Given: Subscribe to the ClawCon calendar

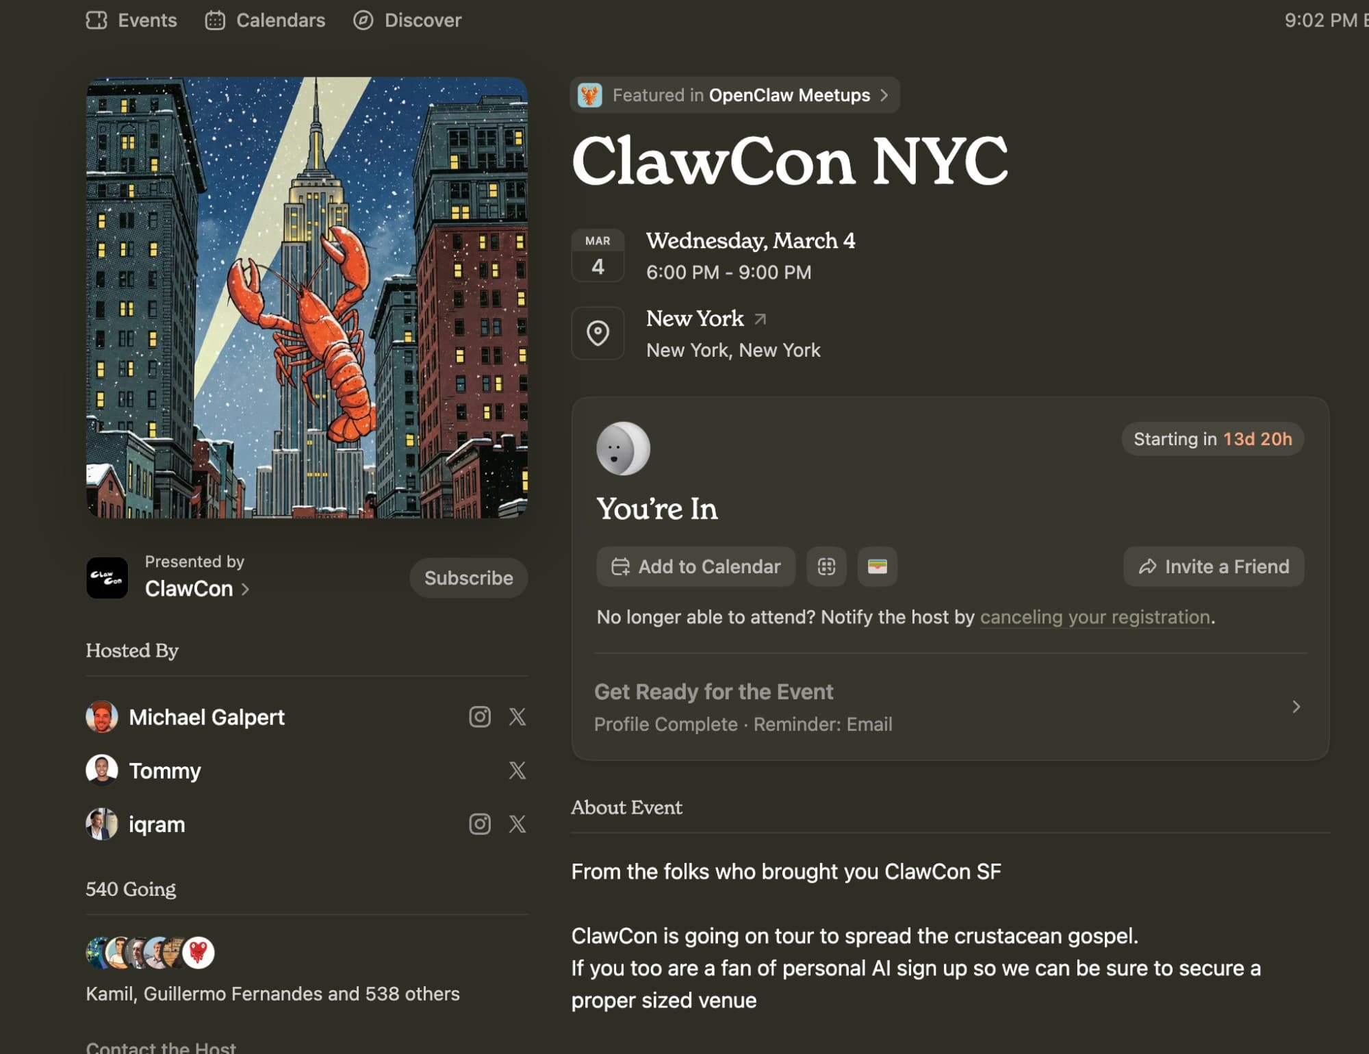Looking at the screenshot, I should (468, 578).
